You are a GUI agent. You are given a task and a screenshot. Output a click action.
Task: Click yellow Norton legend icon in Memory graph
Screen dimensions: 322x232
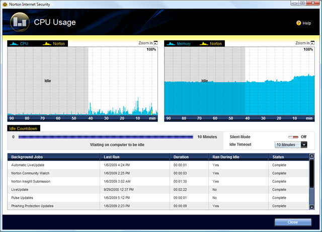click(x=204, y=44)
